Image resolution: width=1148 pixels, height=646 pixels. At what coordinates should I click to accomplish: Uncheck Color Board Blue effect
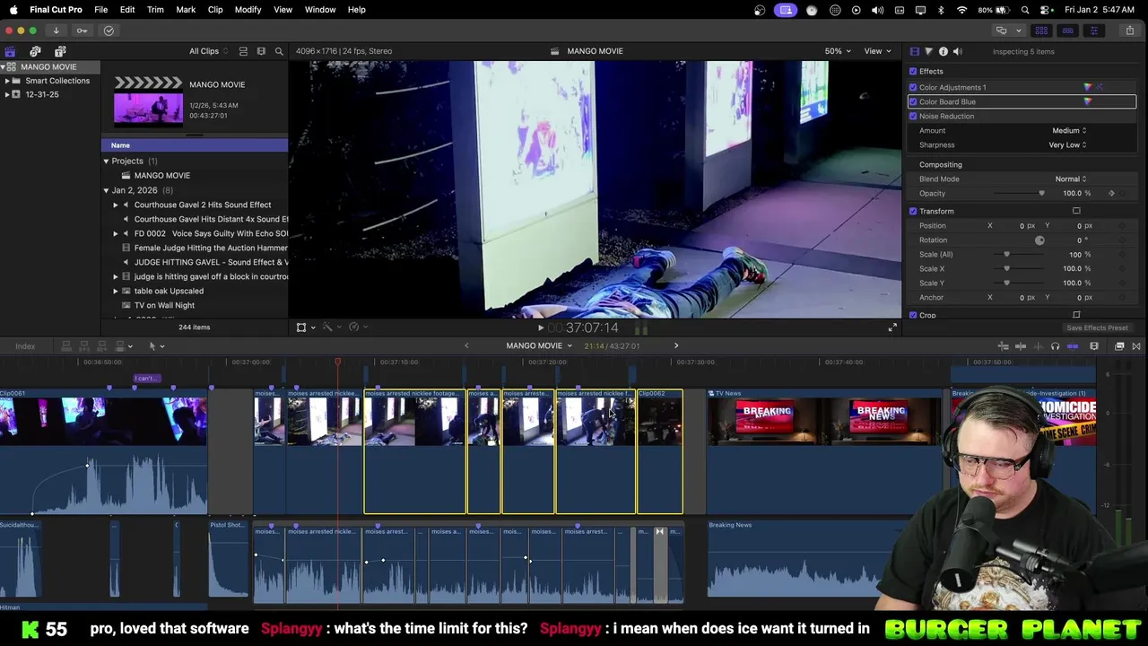(913, 101)
